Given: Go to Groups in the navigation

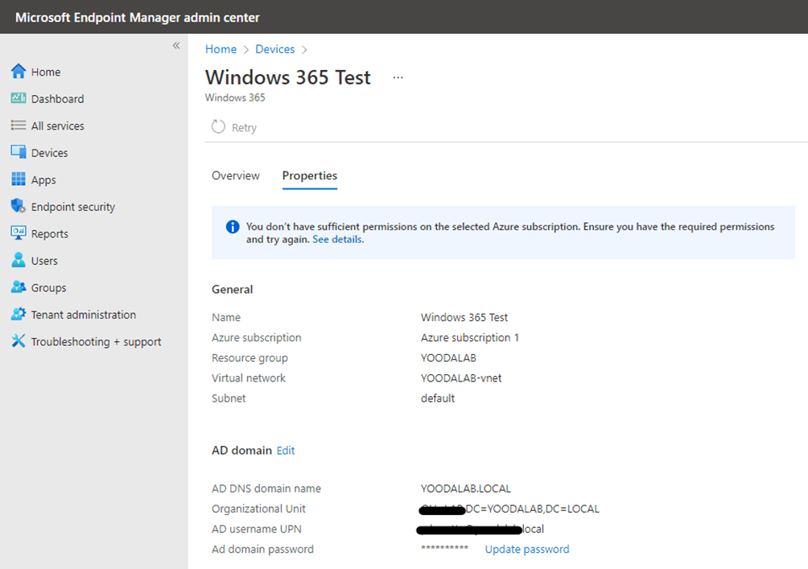Looking at the screenshot, I should pyautogui.click(x=49, y=287).
